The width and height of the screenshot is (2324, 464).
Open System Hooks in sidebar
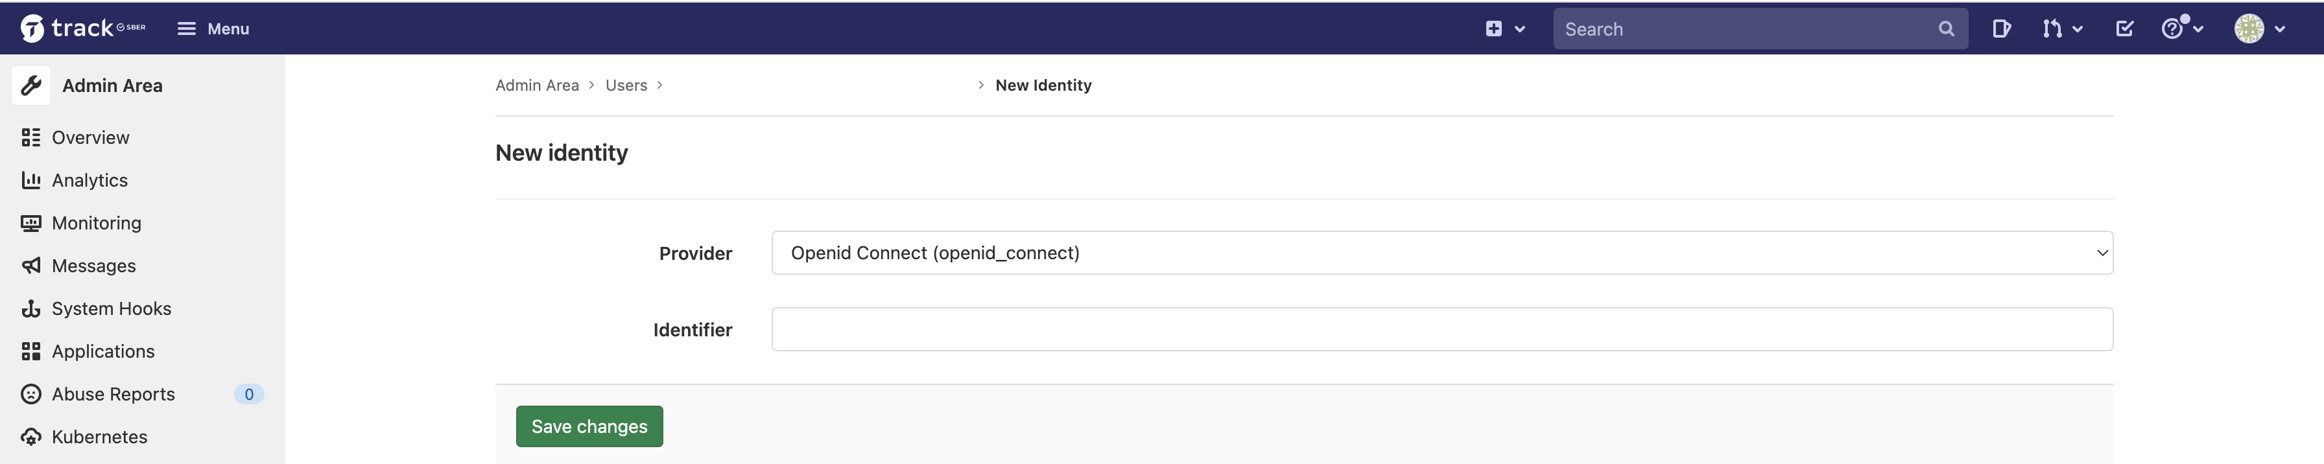[x=111, y=309]
